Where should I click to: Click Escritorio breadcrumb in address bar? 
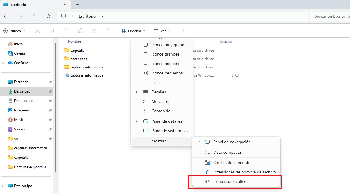coord(87,16)
